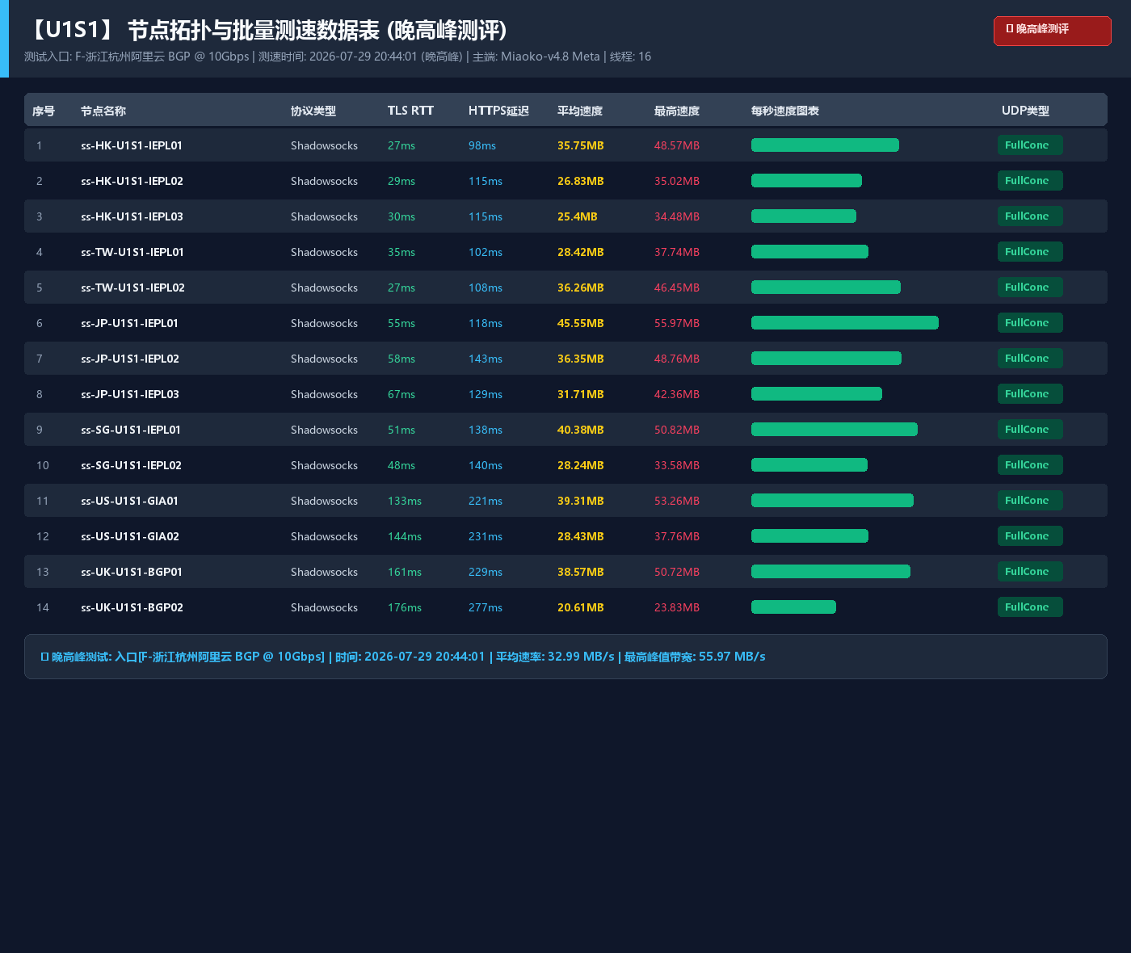The height and width of the screenshot is (953, 1131).
Task: Select node name ss-HK-U1S1-IEPL02
Action: click(x=132, y=181)
